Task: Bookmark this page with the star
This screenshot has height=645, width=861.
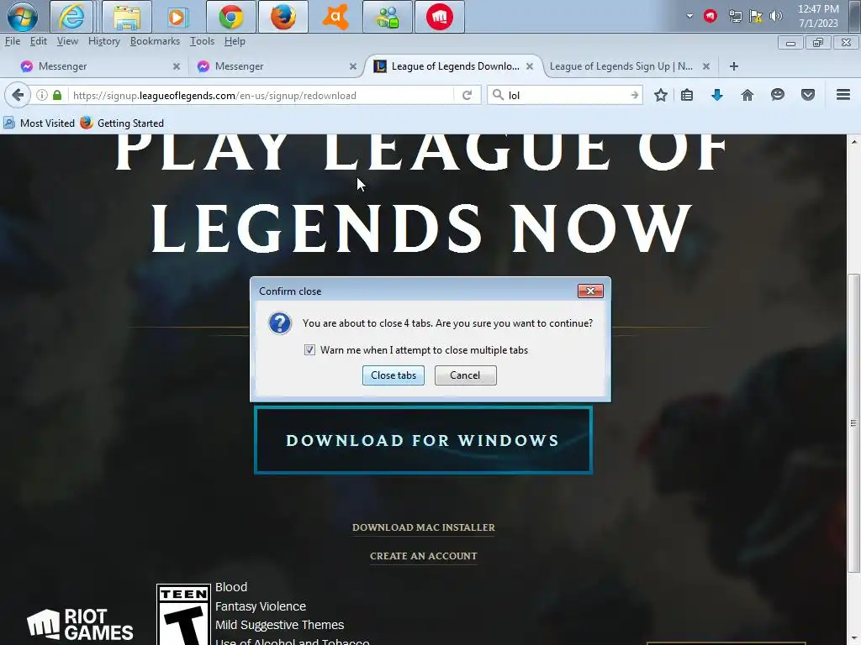Action: point(661,95)
